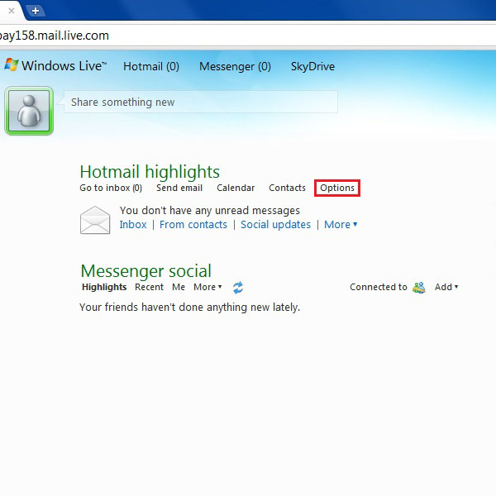
Task: Click Send email link
Action: [179, 188]
